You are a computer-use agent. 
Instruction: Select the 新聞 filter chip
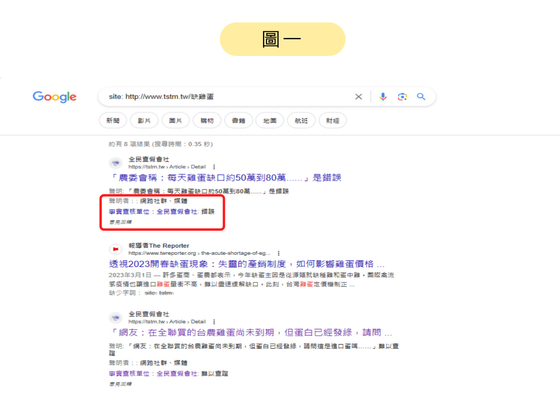tap(113, 120)
